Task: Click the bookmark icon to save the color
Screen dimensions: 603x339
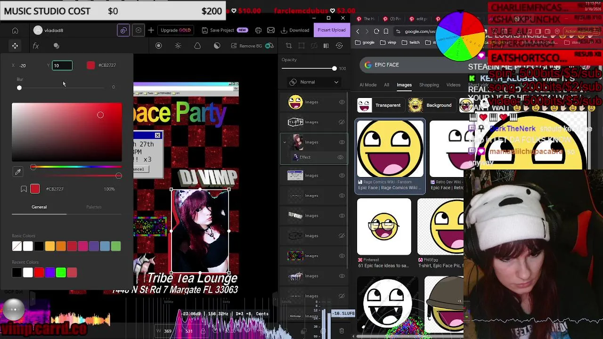Action: [24, 189]
